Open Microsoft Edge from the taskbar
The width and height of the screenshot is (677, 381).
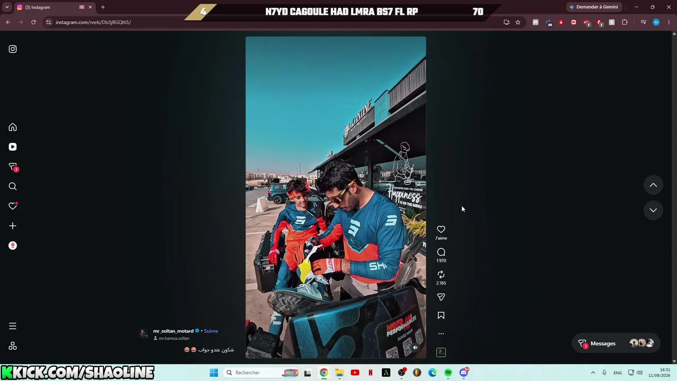433,373
